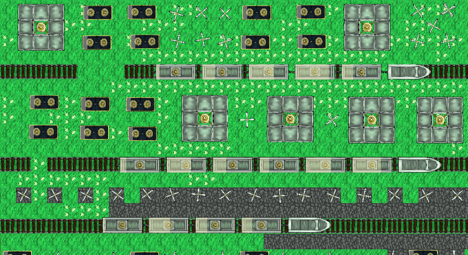Screen dimensions: 468x255
Task: Click the cobblestone strip below the bottom train's locomotive
Action: (x=366, y=241)
